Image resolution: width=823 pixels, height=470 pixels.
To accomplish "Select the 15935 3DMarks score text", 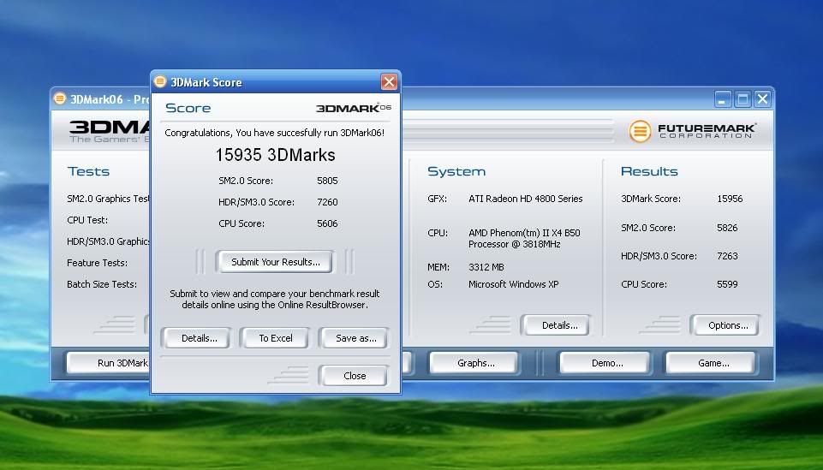I will click(x=275, y=155).
